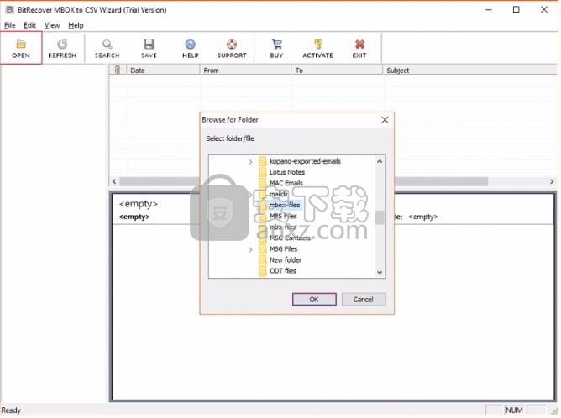Click the attachment column header icon
Image resolution: width=561 pixels, height=418 pixels.
(118, 70)
